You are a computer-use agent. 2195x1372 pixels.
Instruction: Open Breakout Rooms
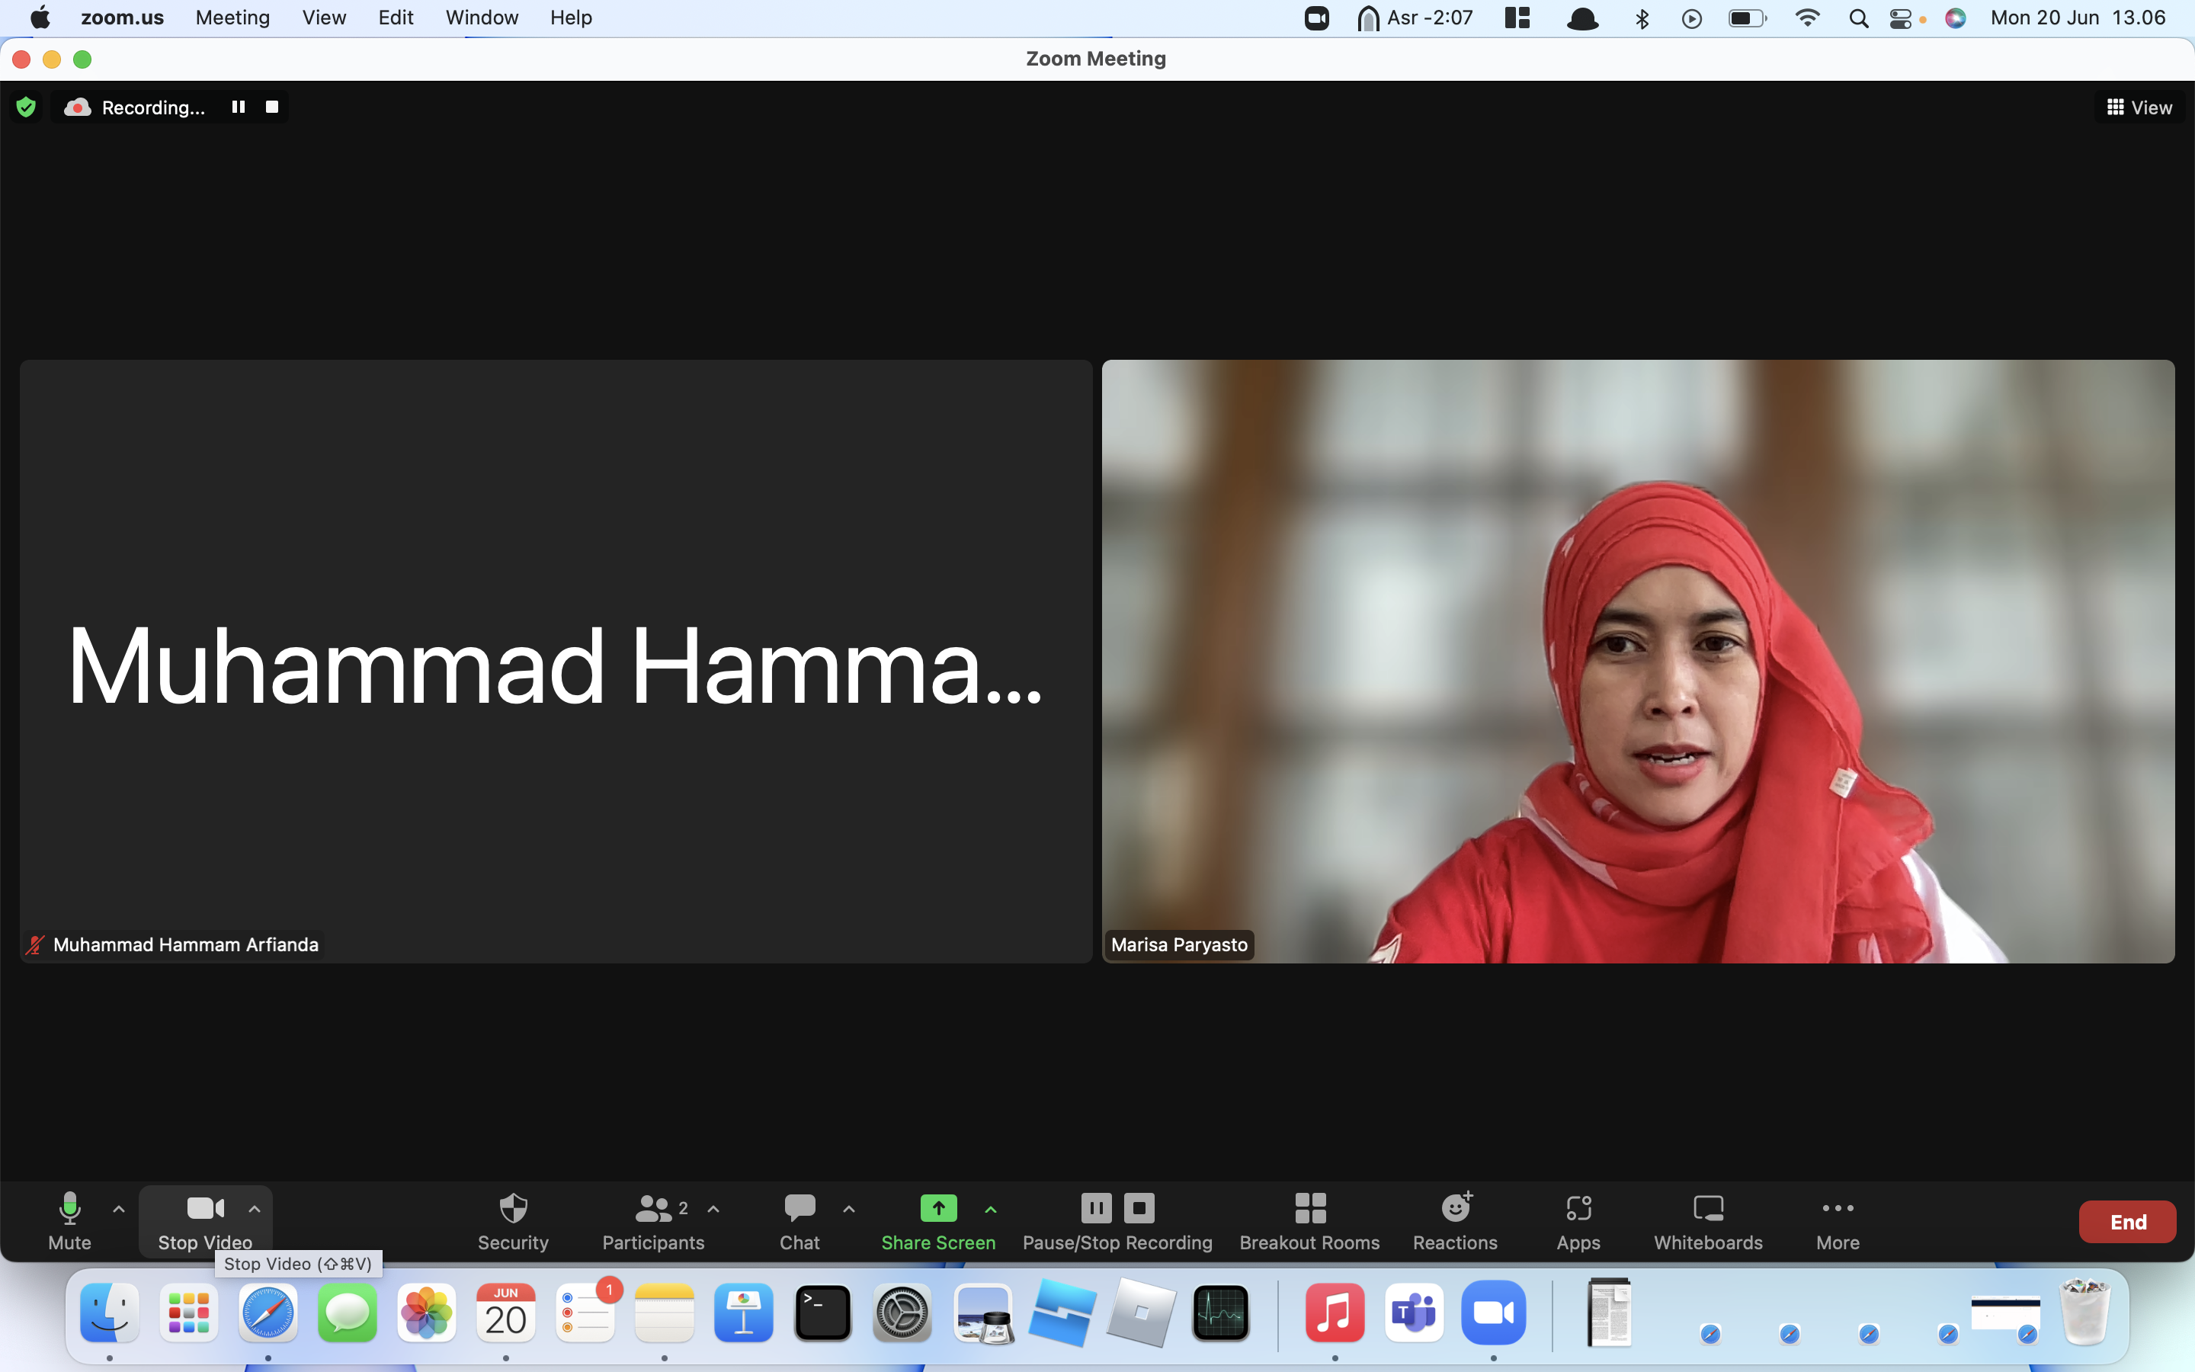(1309, 1221)
